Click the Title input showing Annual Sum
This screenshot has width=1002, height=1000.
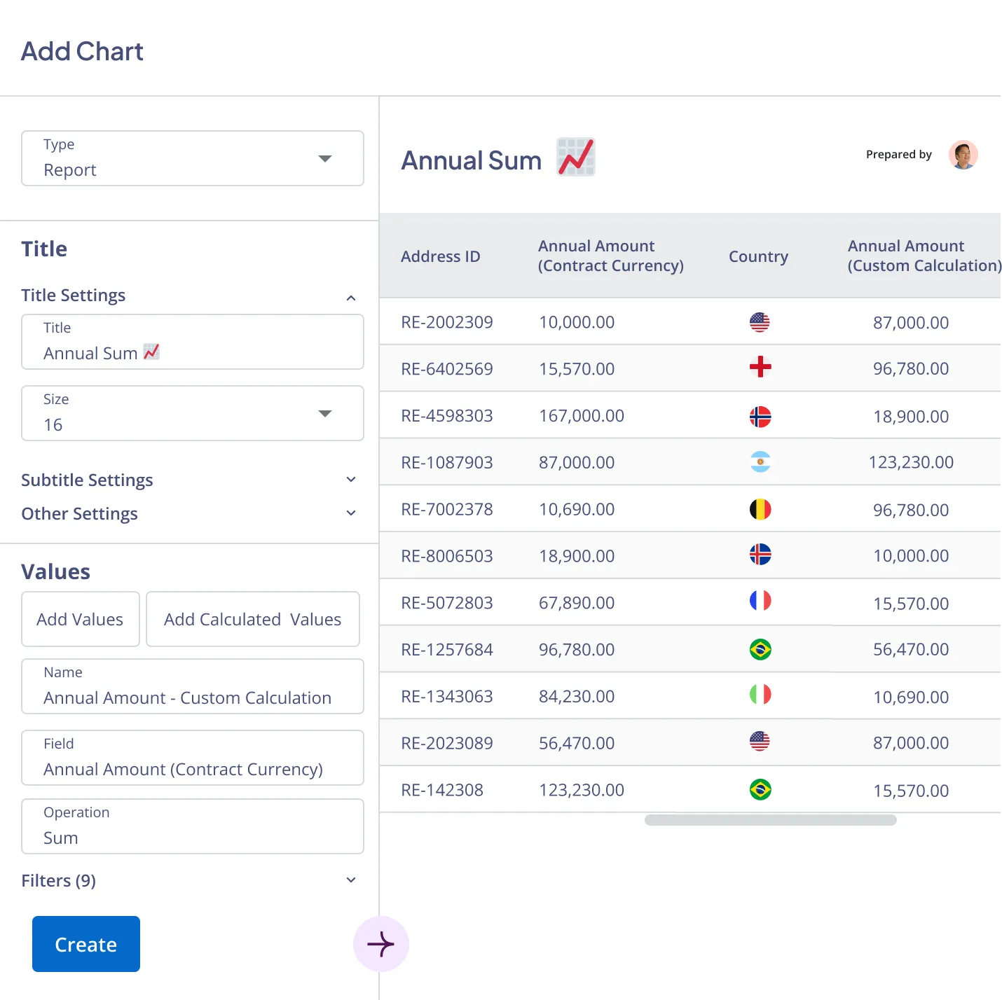point(193,342)
